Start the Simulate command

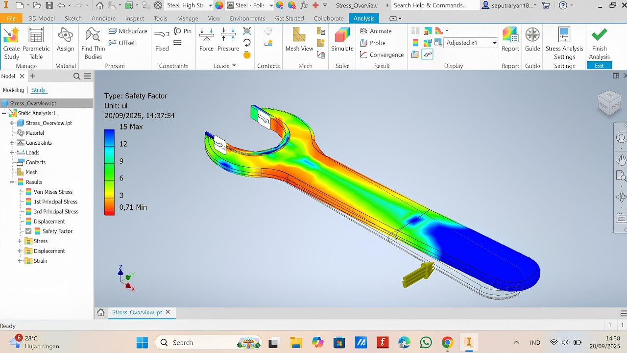coord(342,40)
